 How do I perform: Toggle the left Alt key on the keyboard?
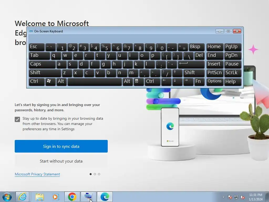pos(62,82)
